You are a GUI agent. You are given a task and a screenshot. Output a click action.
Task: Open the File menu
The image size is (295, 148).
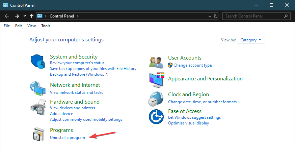tap(7, 26)
